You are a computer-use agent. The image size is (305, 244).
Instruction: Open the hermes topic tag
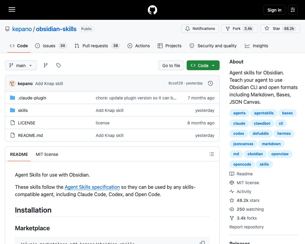[x=284, y=134]
